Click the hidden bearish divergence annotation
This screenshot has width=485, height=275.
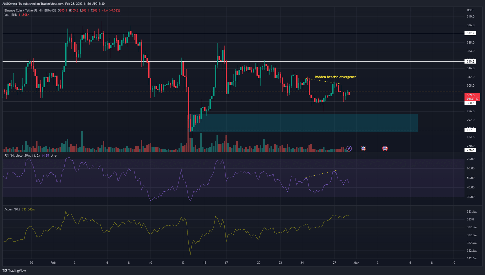click(336, 77)
